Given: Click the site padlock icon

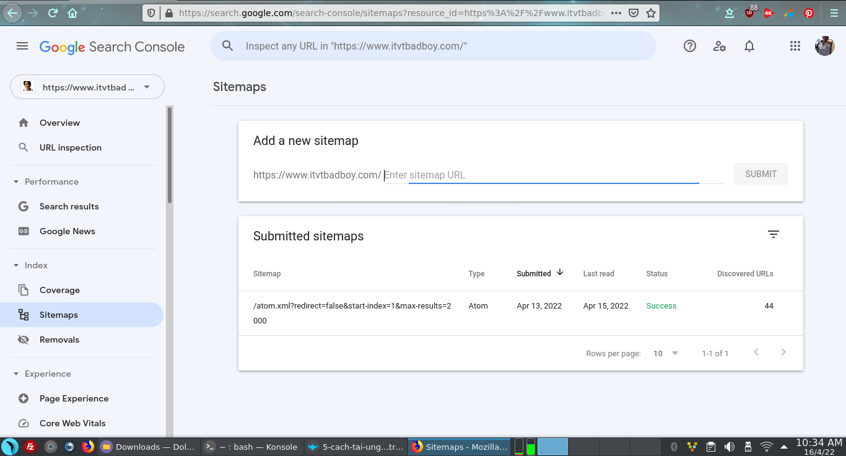Looking at the screenshot, I should 168,12.
